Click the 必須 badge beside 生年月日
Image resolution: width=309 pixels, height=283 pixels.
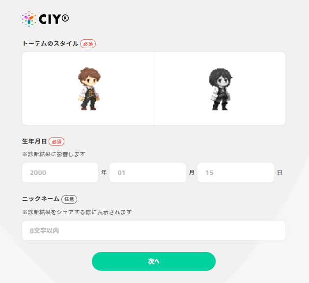[x=56, y=141]
